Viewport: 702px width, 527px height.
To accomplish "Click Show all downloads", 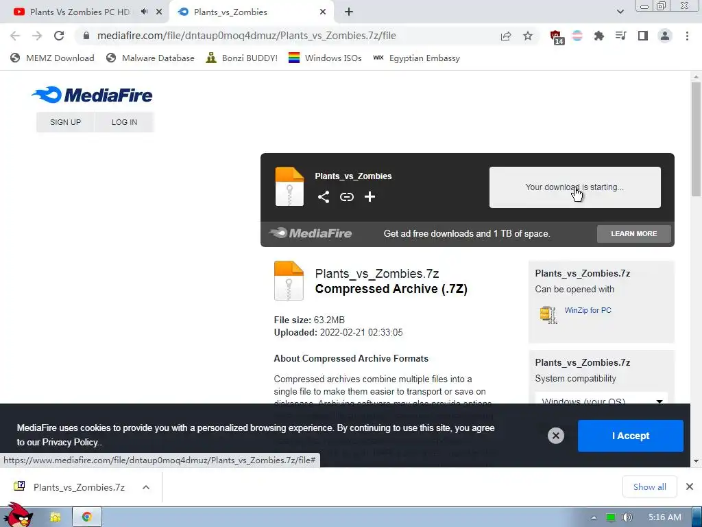I will 650,487.
